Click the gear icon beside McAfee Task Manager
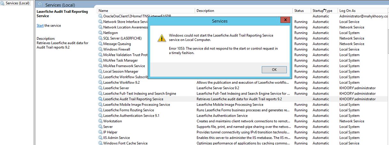The width and height of the screenshot is (389, 145). pos(100,60)
